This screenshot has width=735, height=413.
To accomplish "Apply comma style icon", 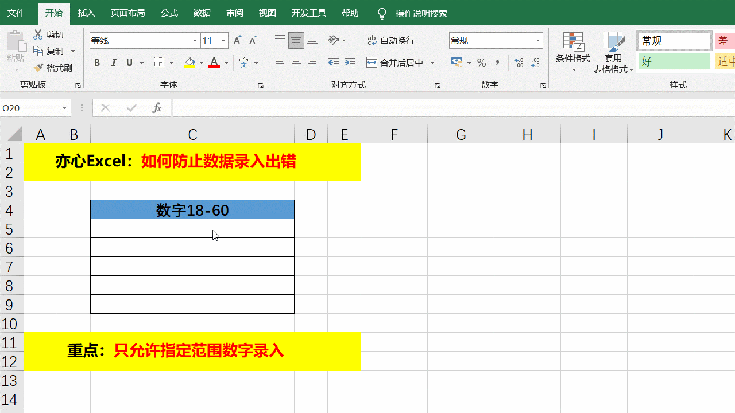I will [x=497, y=63].
